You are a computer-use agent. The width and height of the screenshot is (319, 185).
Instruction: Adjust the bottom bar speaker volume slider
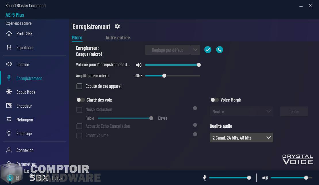pos(291,178)
